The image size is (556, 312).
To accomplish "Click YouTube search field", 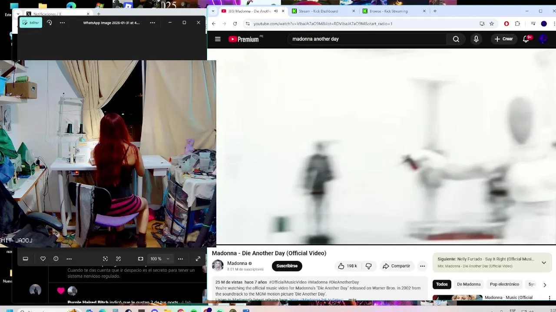I will [367, 39].
